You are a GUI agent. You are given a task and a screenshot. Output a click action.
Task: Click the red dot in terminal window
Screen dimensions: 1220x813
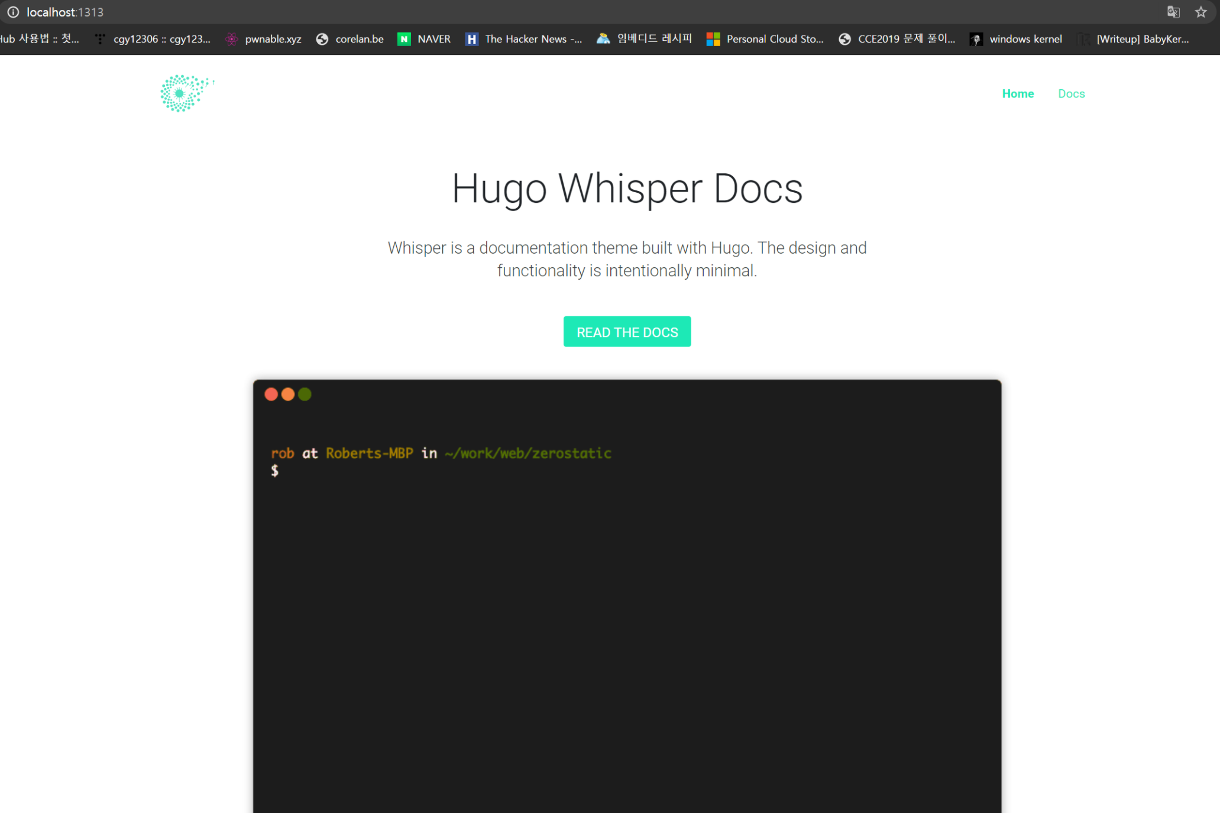pyautogui.click(x=271, y=394)
